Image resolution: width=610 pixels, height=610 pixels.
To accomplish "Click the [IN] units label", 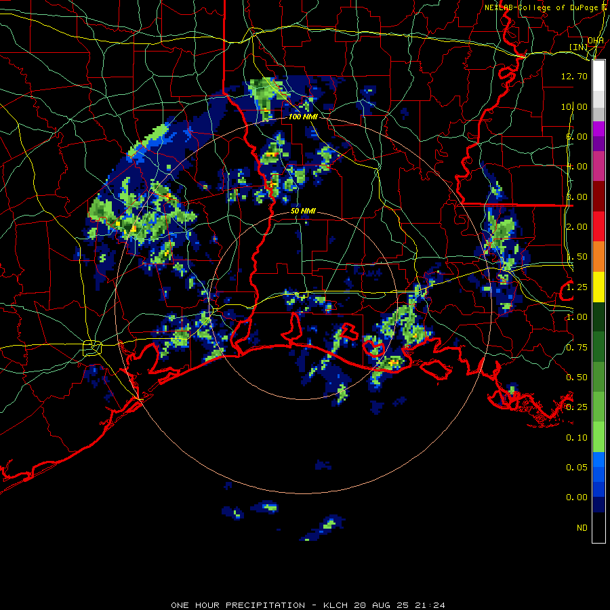I will click(x=578, y=47).
